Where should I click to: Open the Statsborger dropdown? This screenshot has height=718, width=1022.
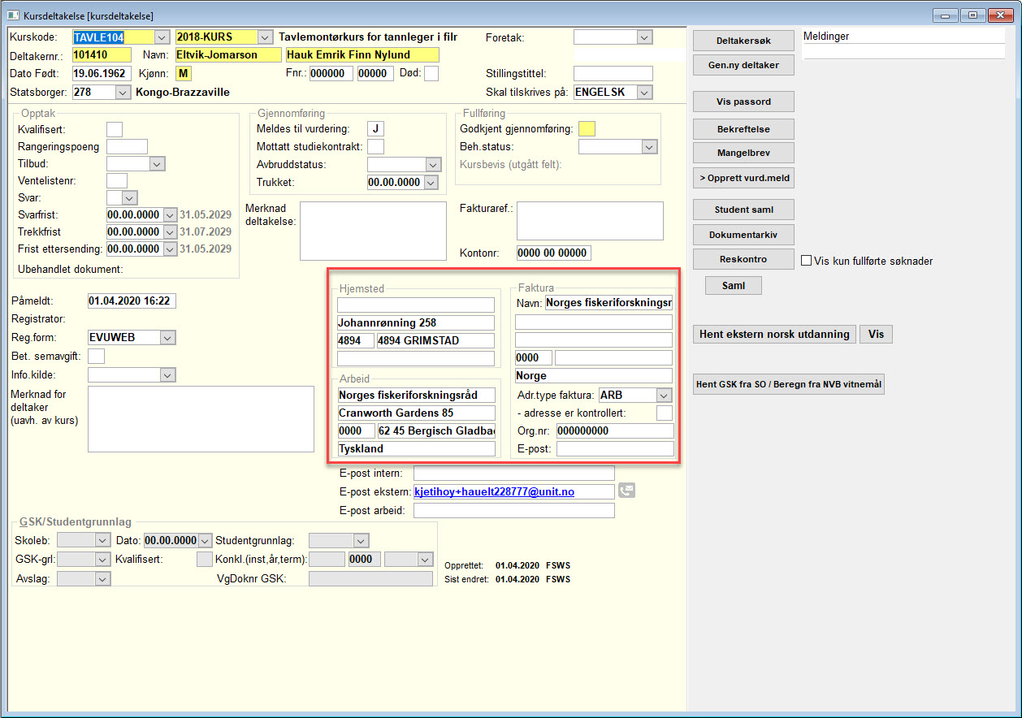click(123, 93)
